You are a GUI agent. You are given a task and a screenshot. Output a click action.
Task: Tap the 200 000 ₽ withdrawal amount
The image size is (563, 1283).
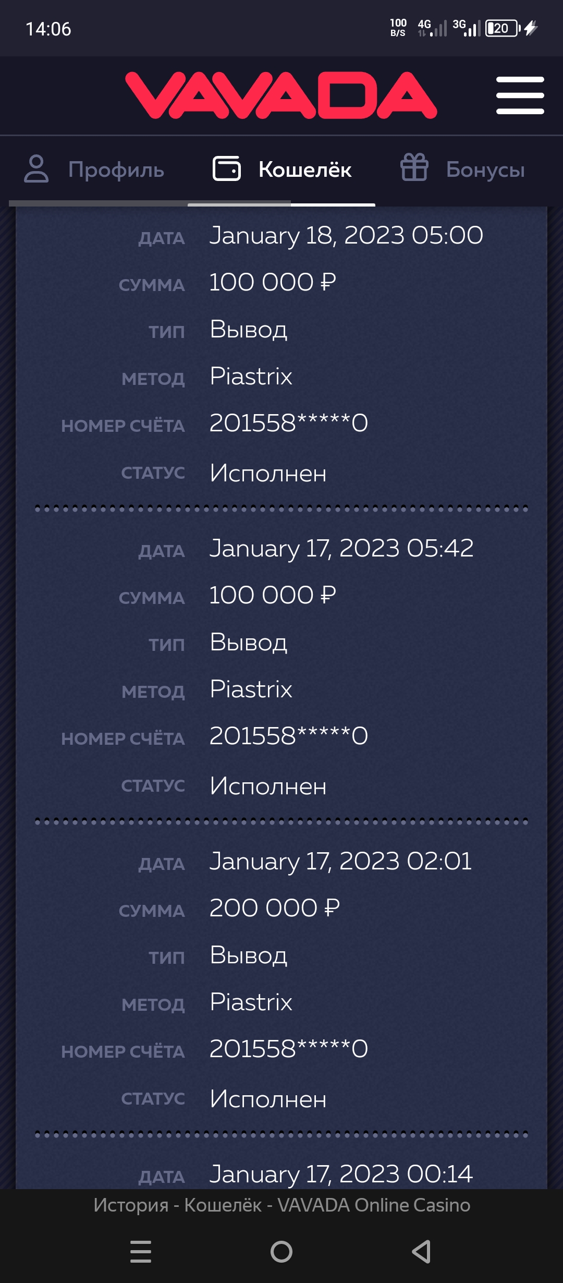pyautogui.click(x=274, y=908)
